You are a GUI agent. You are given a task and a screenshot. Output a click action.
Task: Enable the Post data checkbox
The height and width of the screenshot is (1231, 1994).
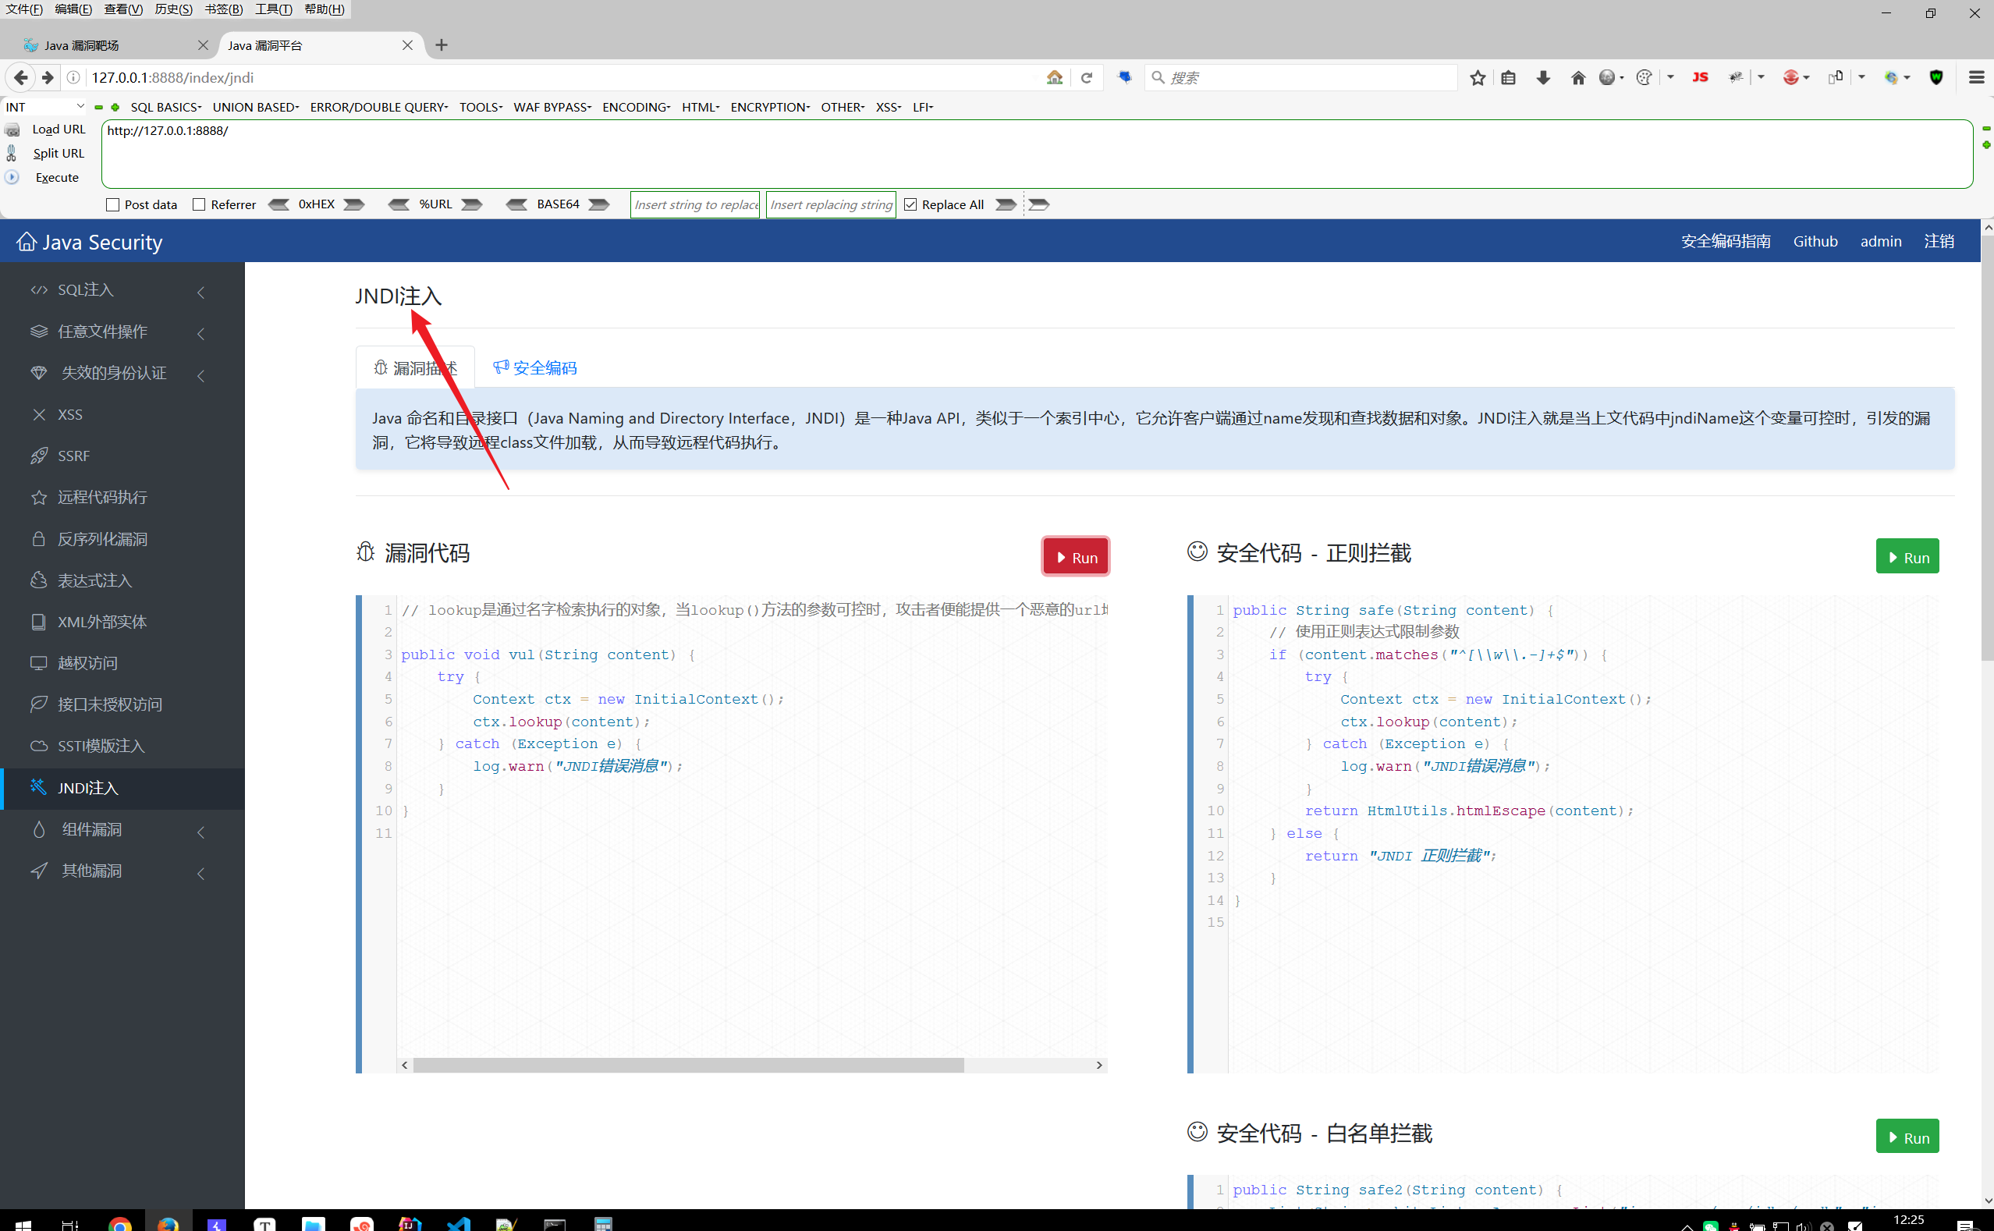point(113,204)
